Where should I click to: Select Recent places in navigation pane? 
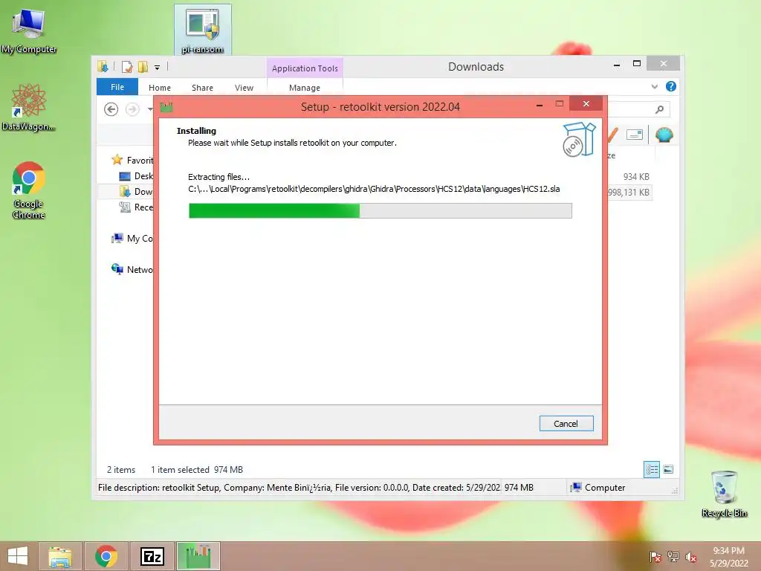click(x=136, y=207)
